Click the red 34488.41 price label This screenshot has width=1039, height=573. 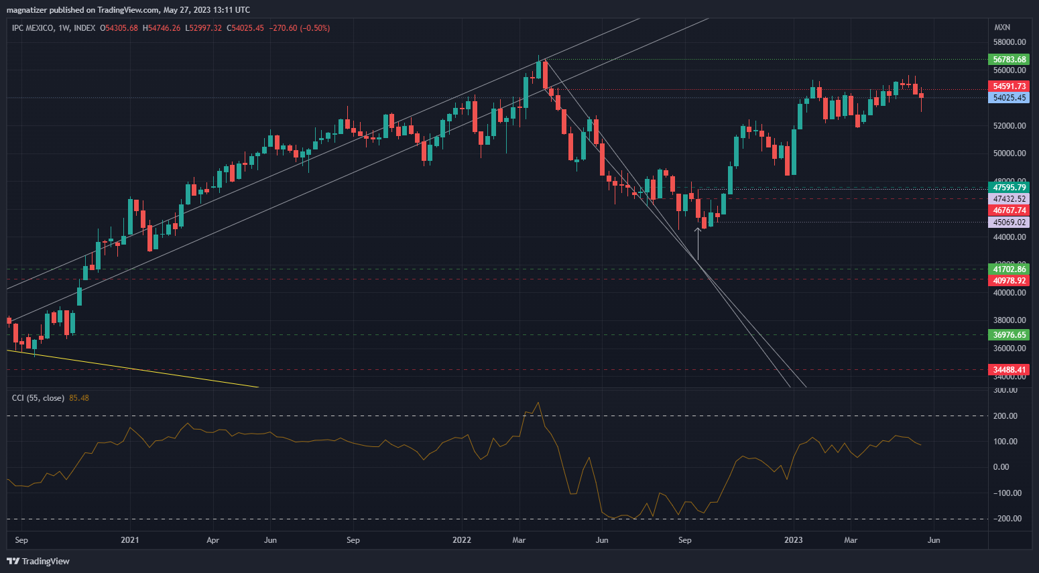click(x=1009, y=370)
